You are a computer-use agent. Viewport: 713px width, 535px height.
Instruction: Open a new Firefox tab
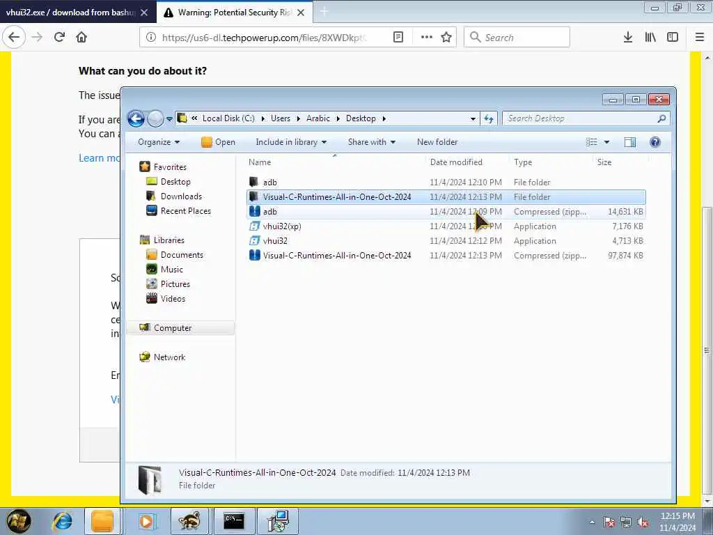tap(324, 13)
